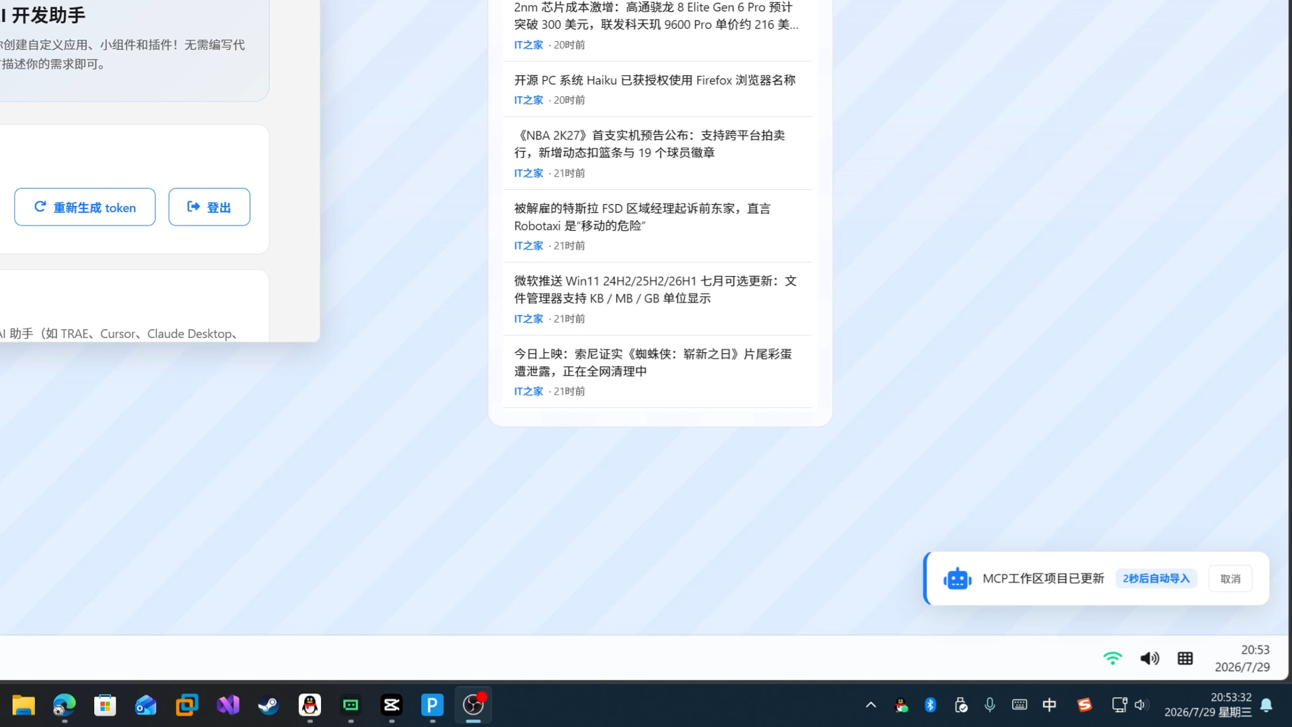This screenshot has width=1292, height=727.
Task: Click the 登出 logout button
Action: pyautogui.click(x=209, y=207)
